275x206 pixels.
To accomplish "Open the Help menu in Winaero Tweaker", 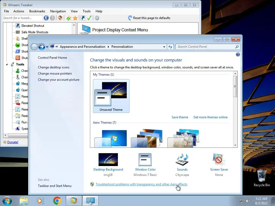I will [99, 11].
